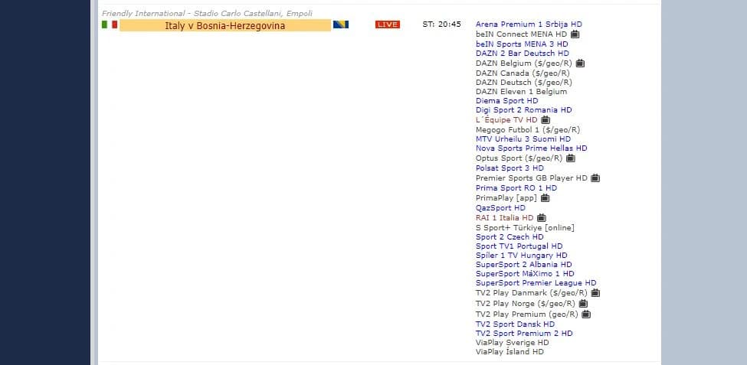Click the TV icon beside TV2 Play Norge
The height and width of the screenshot is (365, 747).
pos(583,304)
